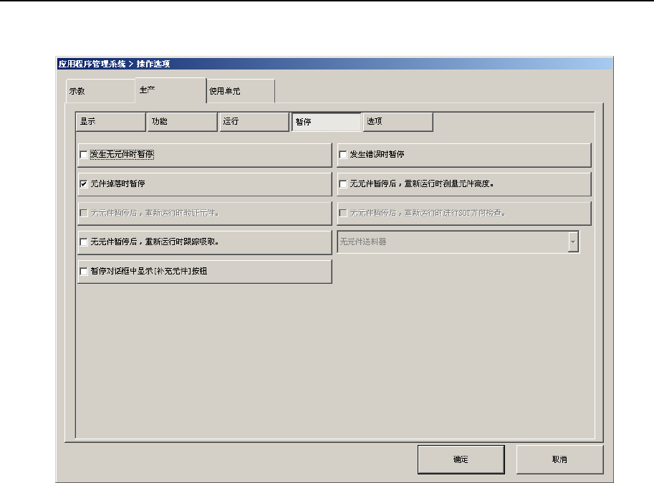Image resolution: width=654 pixels, height=483 pixels.
Task: Open the 使用单元 tab
Action: pyautogui.click(x=241, y=91)
